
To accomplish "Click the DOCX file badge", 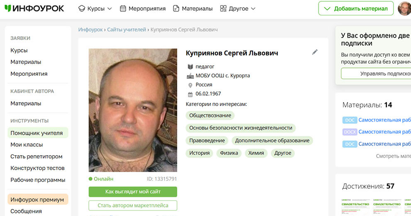I will pos(350,132).
